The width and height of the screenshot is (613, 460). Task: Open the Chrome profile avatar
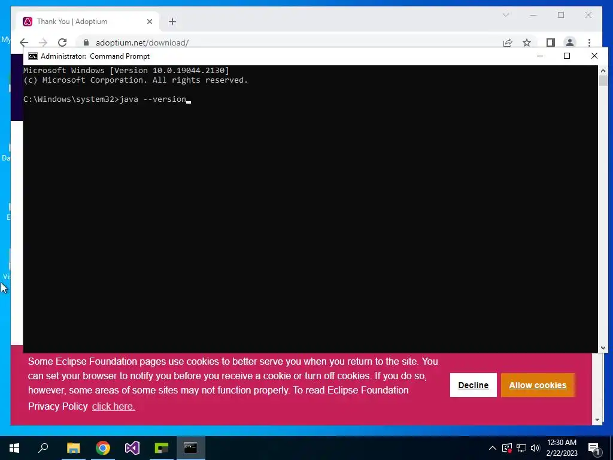click(570, 43)
